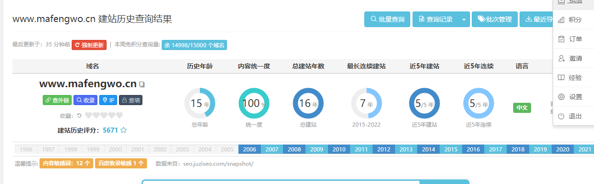This screenshot has height=184, width=594.
Task: Click the 私信 messages menu item
Action: pyautogui.click(x=573, y=4)
